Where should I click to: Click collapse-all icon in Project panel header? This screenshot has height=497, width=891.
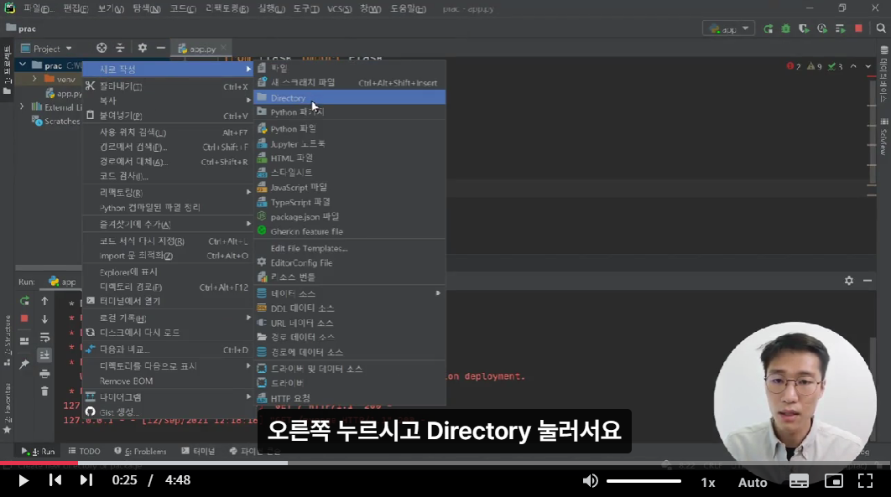(120, 49)
